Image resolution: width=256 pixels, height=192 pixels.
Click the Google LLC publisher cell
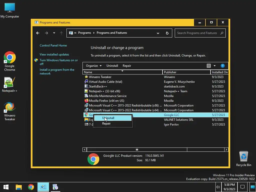pos(171,115)
